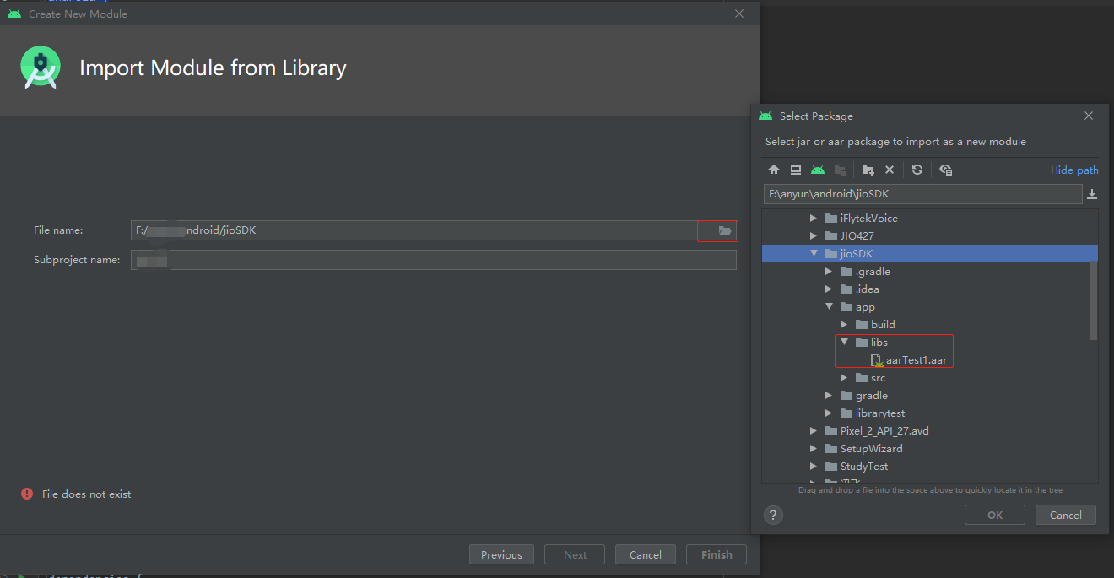This screenshot has height=578, width=1114.
Task: Click Previous in Create New Module
Action: tap(501, 554)
